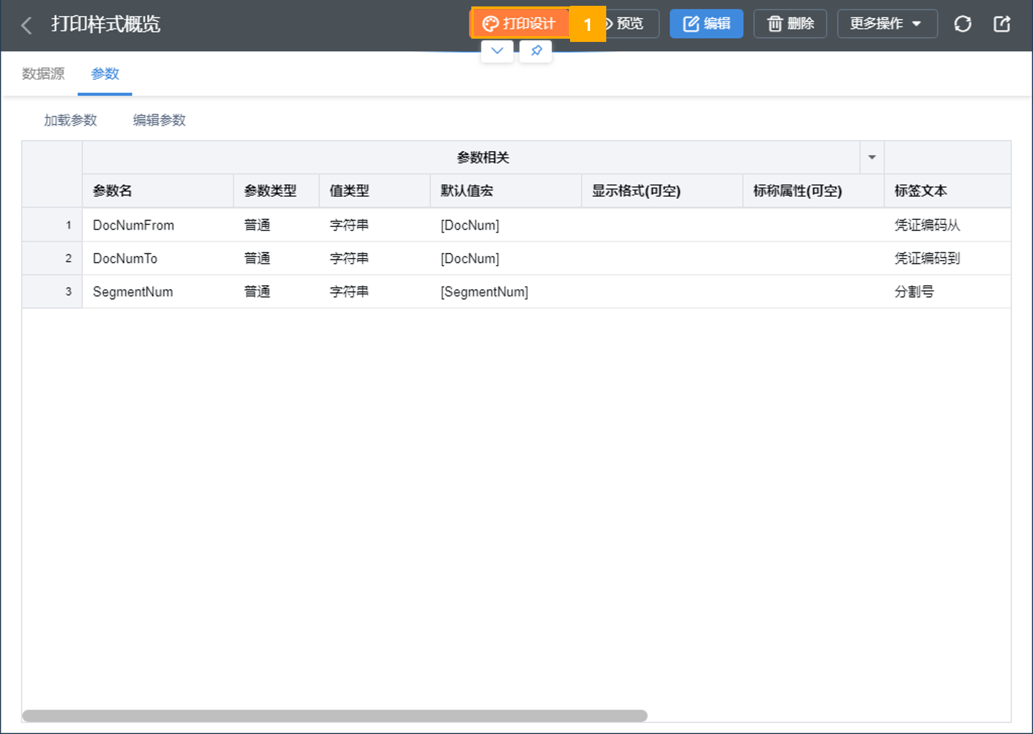Select row number 1 header
Viewport: 1033px width, 734px height.
pos(52,225)
